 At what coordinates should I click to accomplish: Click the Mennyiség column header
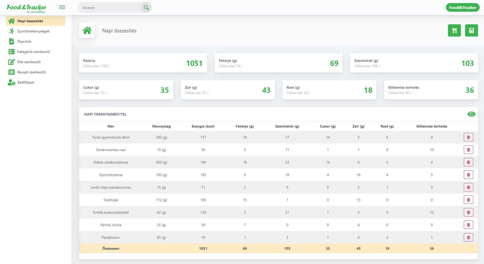coord(162,126)
